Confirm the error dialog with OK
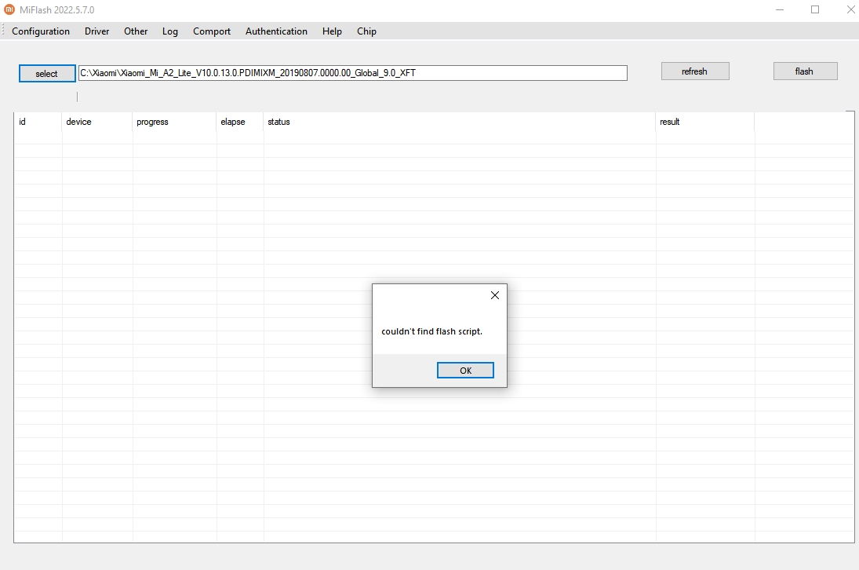Viewport: 859px width, 570px height. (x=465, y=371)
